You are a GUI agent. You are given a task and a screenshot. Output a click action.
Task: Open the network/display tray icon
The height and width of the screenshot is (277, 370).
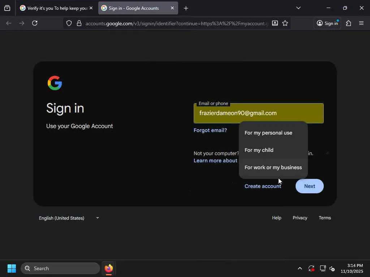tap(323, 268)
